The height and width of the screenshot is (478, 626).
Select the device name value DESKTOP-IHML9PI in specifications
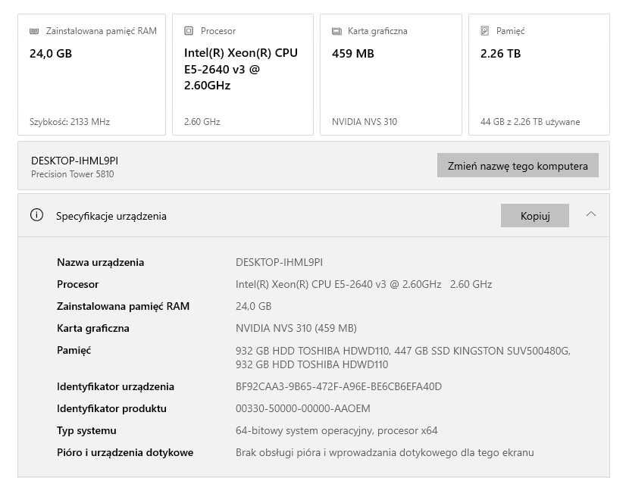279,263
